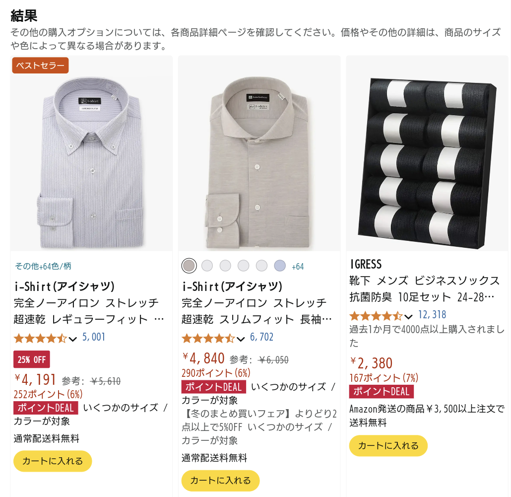This screenshot has height=497, width=511.
Task: Open the rating dropdown arrow for IGRESS socks
Action: pyautogui.click(x=408, y=317)
